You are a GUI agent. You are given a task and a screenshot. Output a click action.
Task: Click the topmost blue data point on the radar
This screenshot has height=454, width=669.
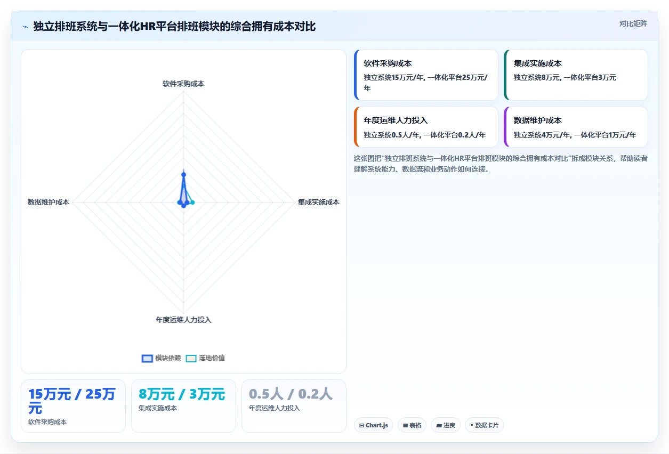point(183,174)
